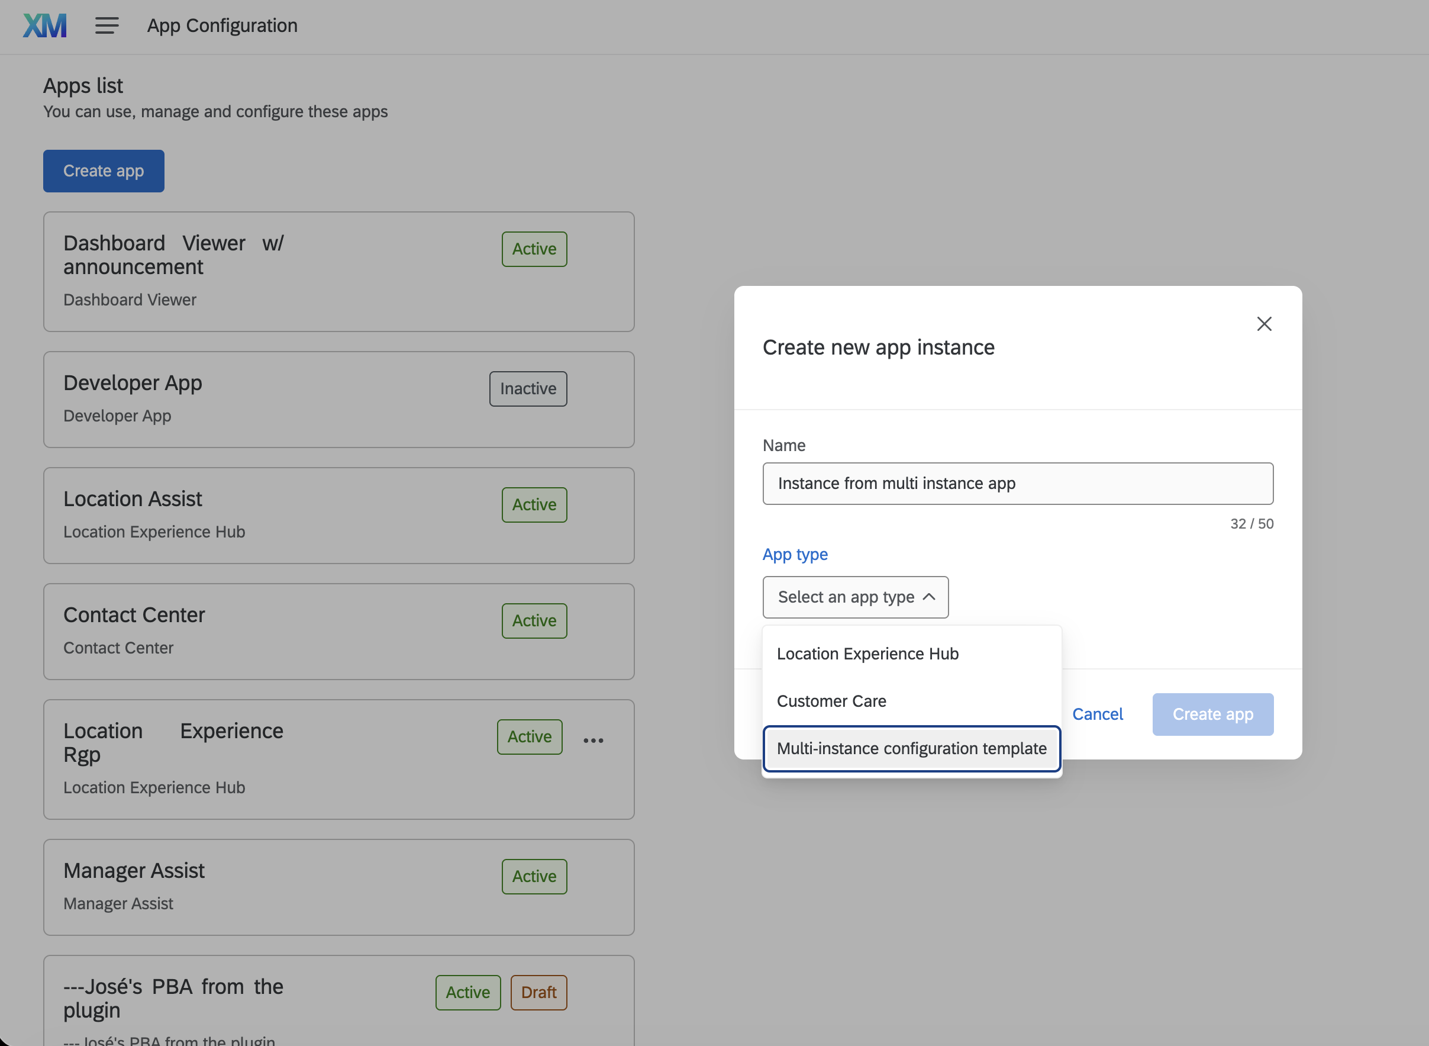Click the Active badge on Location Assist
Screen dimensions: 1429x1046
click(x=534, y=504)
